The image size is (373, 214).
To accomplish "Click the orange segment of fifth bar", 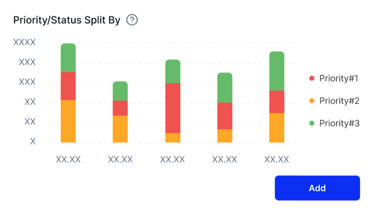I will 277,128.
